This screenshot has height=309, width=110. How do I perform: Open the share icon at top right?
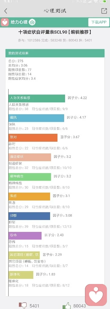tap(104, 11)
